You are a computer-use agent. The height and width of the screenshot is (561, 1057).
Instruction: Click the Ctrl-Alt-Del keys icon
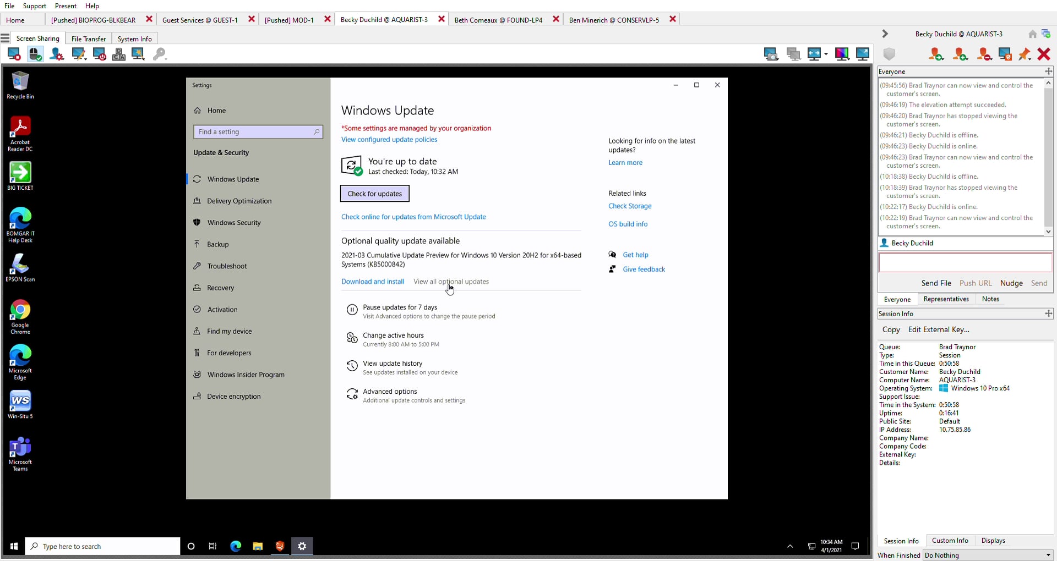coord(119,54)
